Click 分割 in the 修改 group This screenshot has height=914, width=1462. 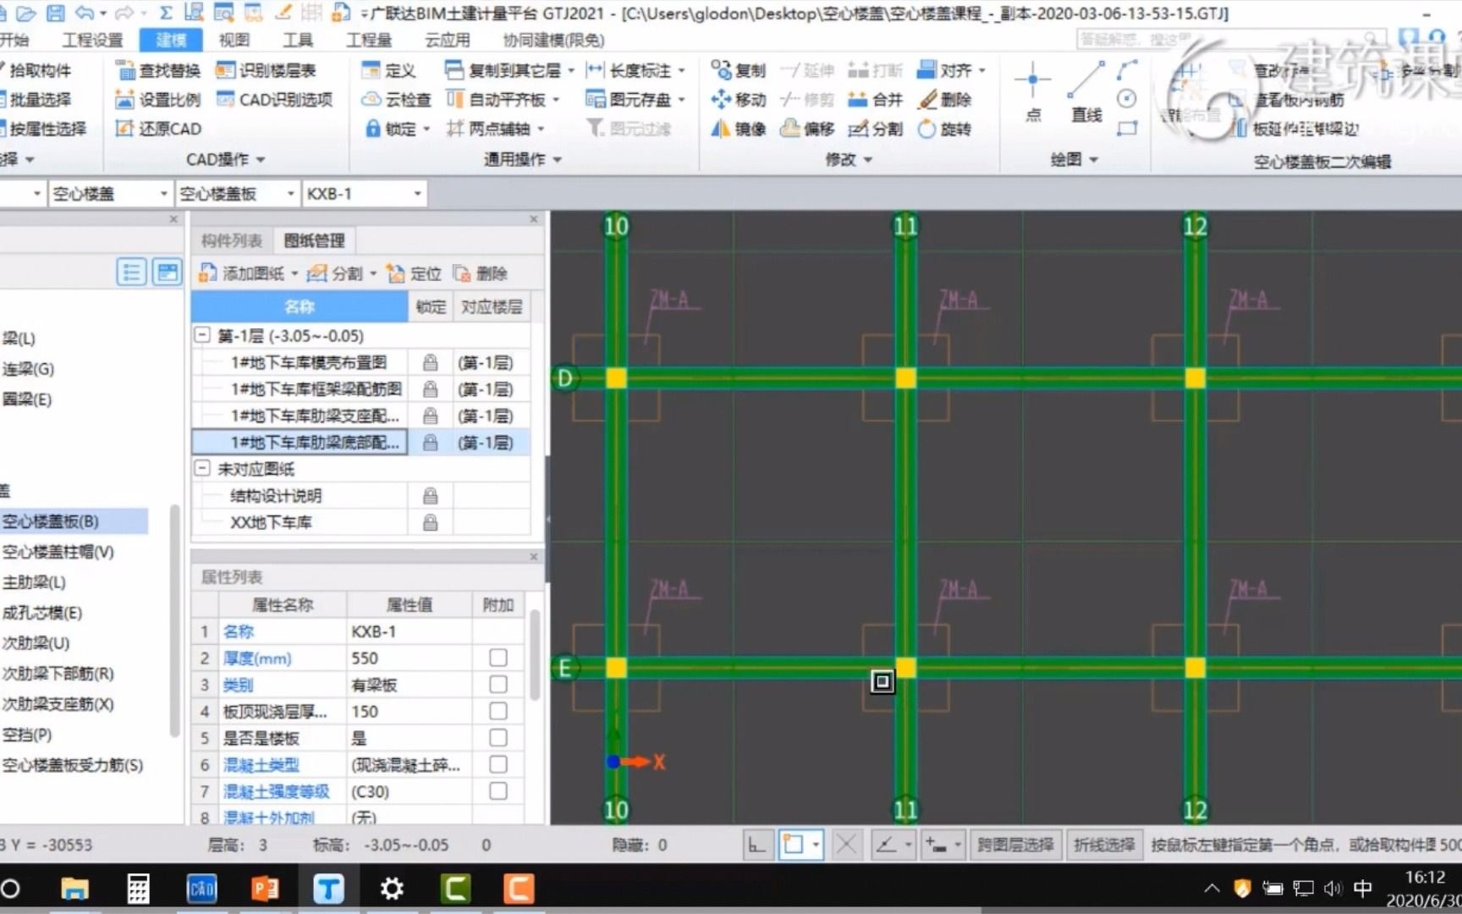click(x=875, y=129)
